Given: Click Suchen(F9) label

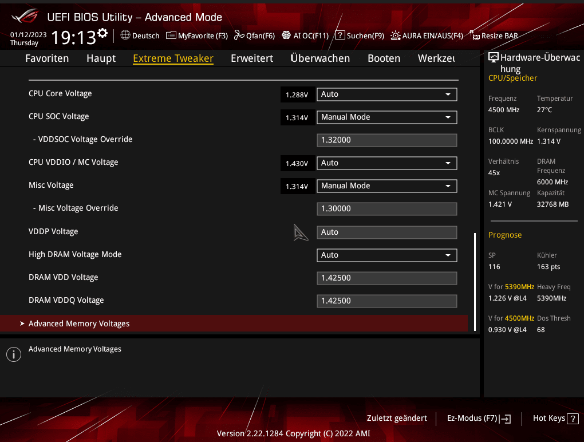Looking at the screenshot, I should (x=365, y=35).
